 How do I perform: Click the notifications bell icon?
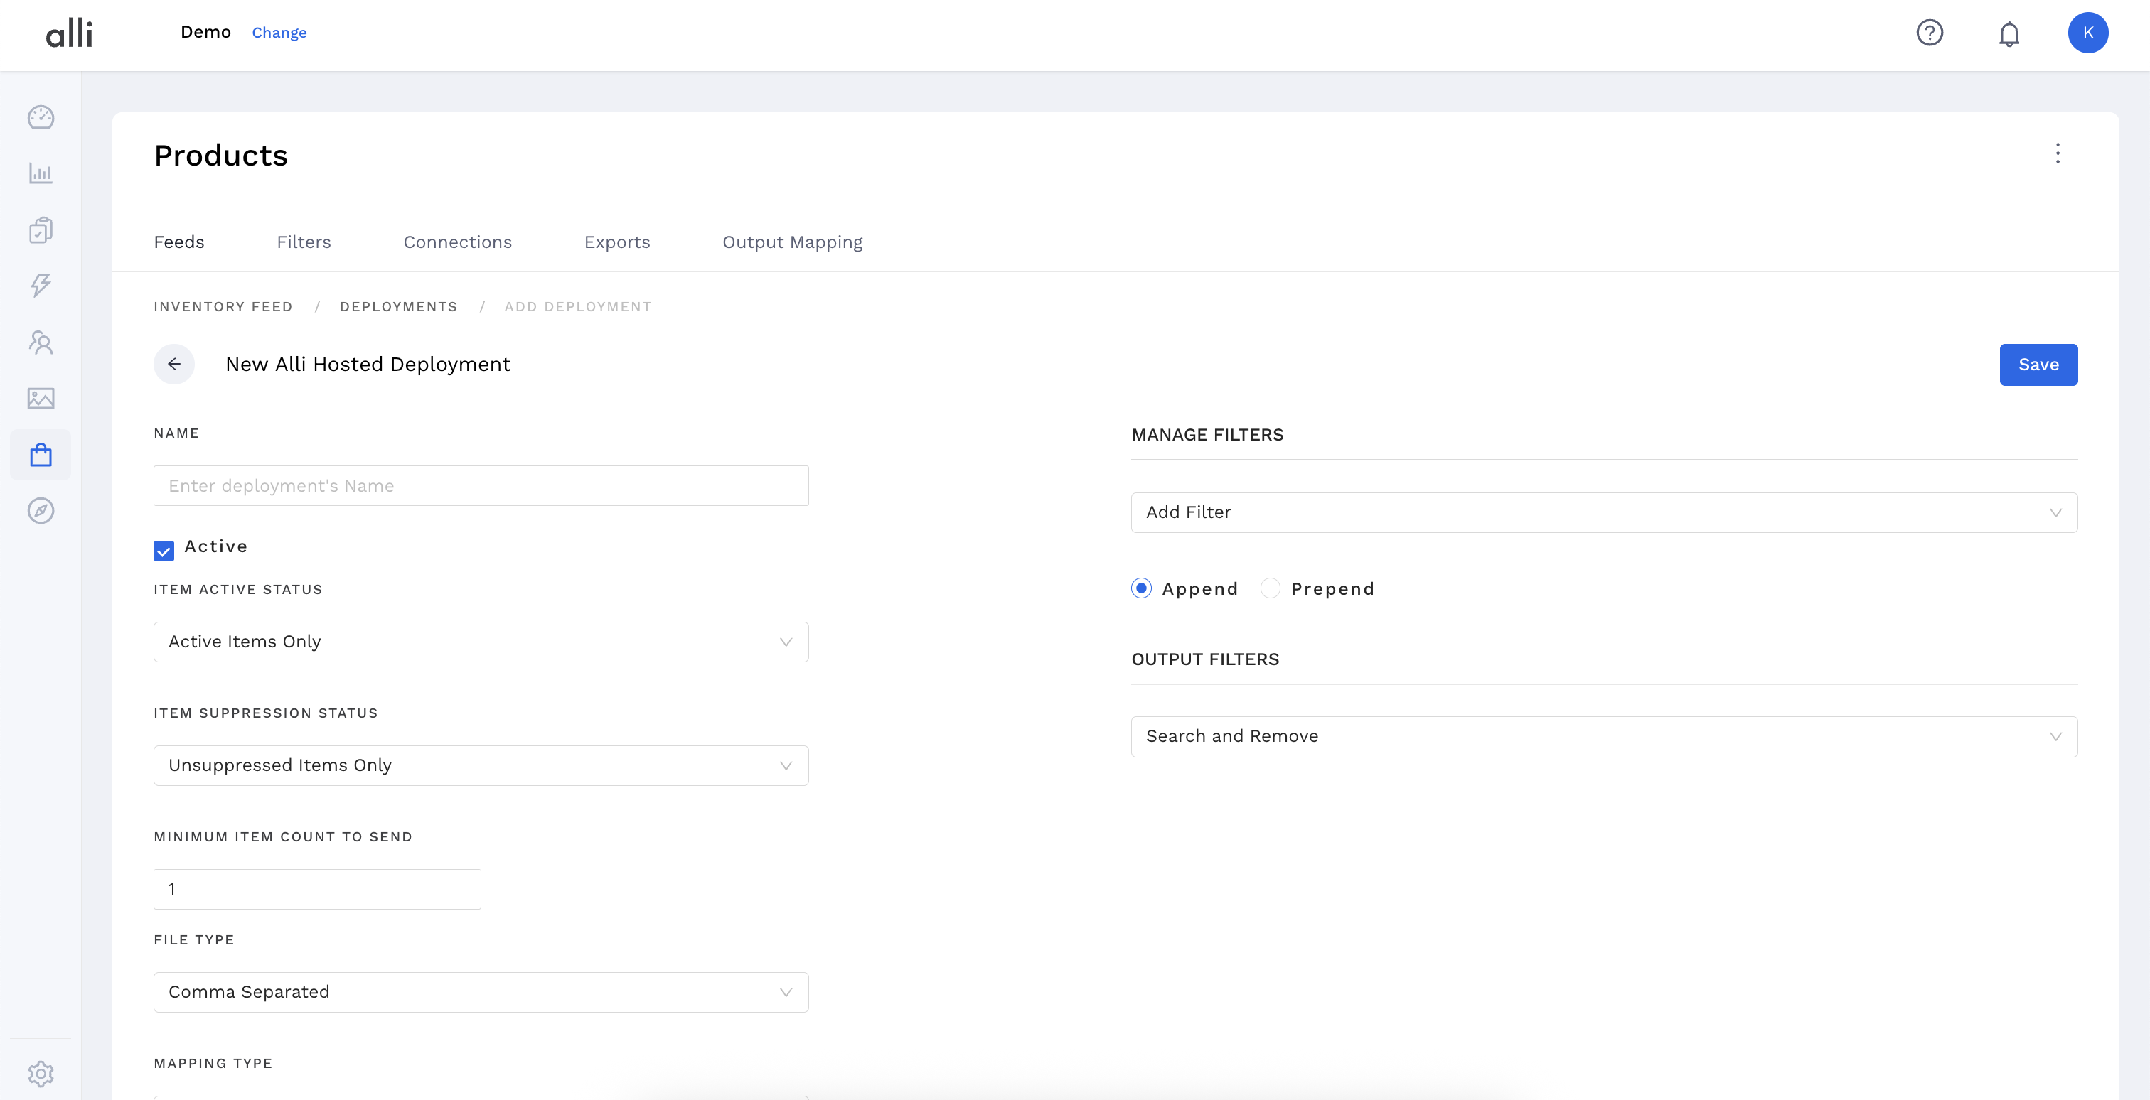tap(2008, 33)
